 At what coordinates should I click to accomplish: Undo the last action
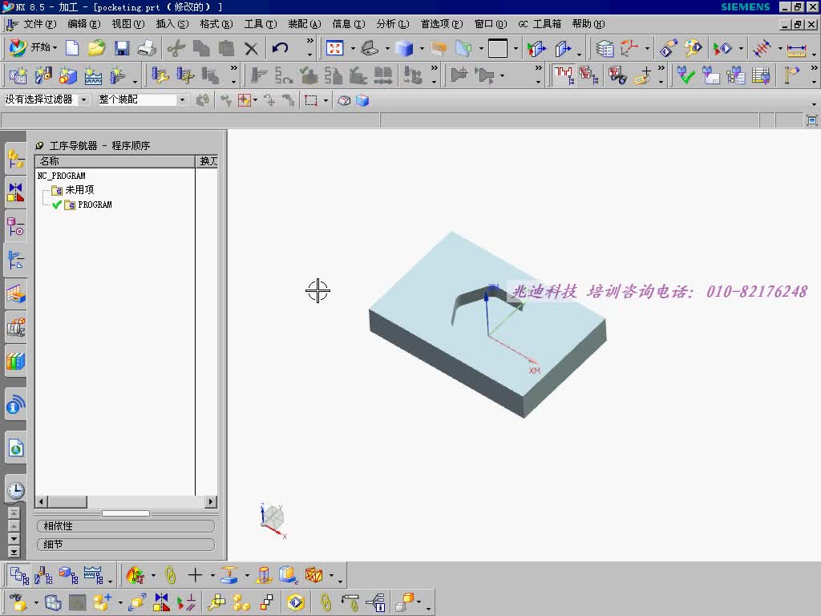(x=280, y=48)
